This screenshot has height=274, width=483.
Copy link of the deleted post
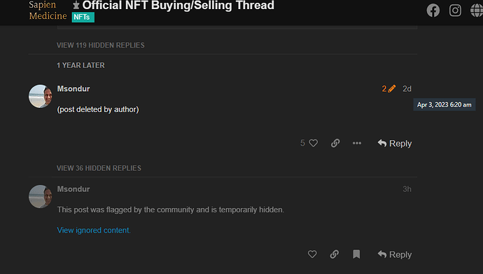click(335, 143)
